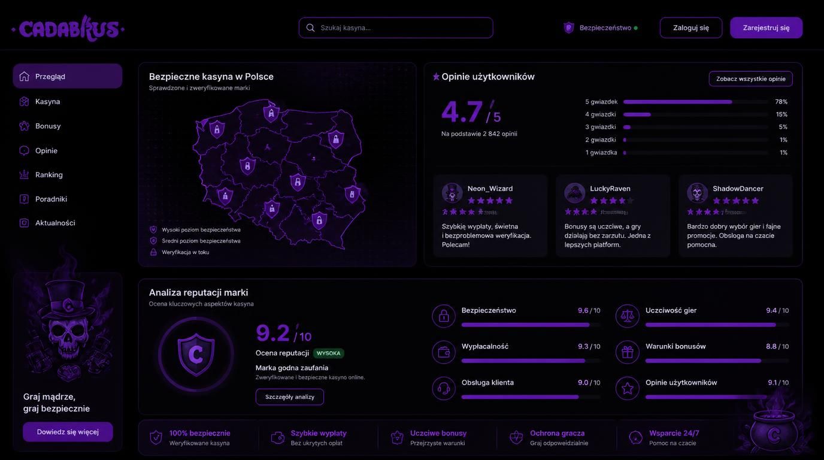824x460 pixels.
Task: Click the star icon beside Opinie użytkowników score
Action: click(x=628, y=388)
